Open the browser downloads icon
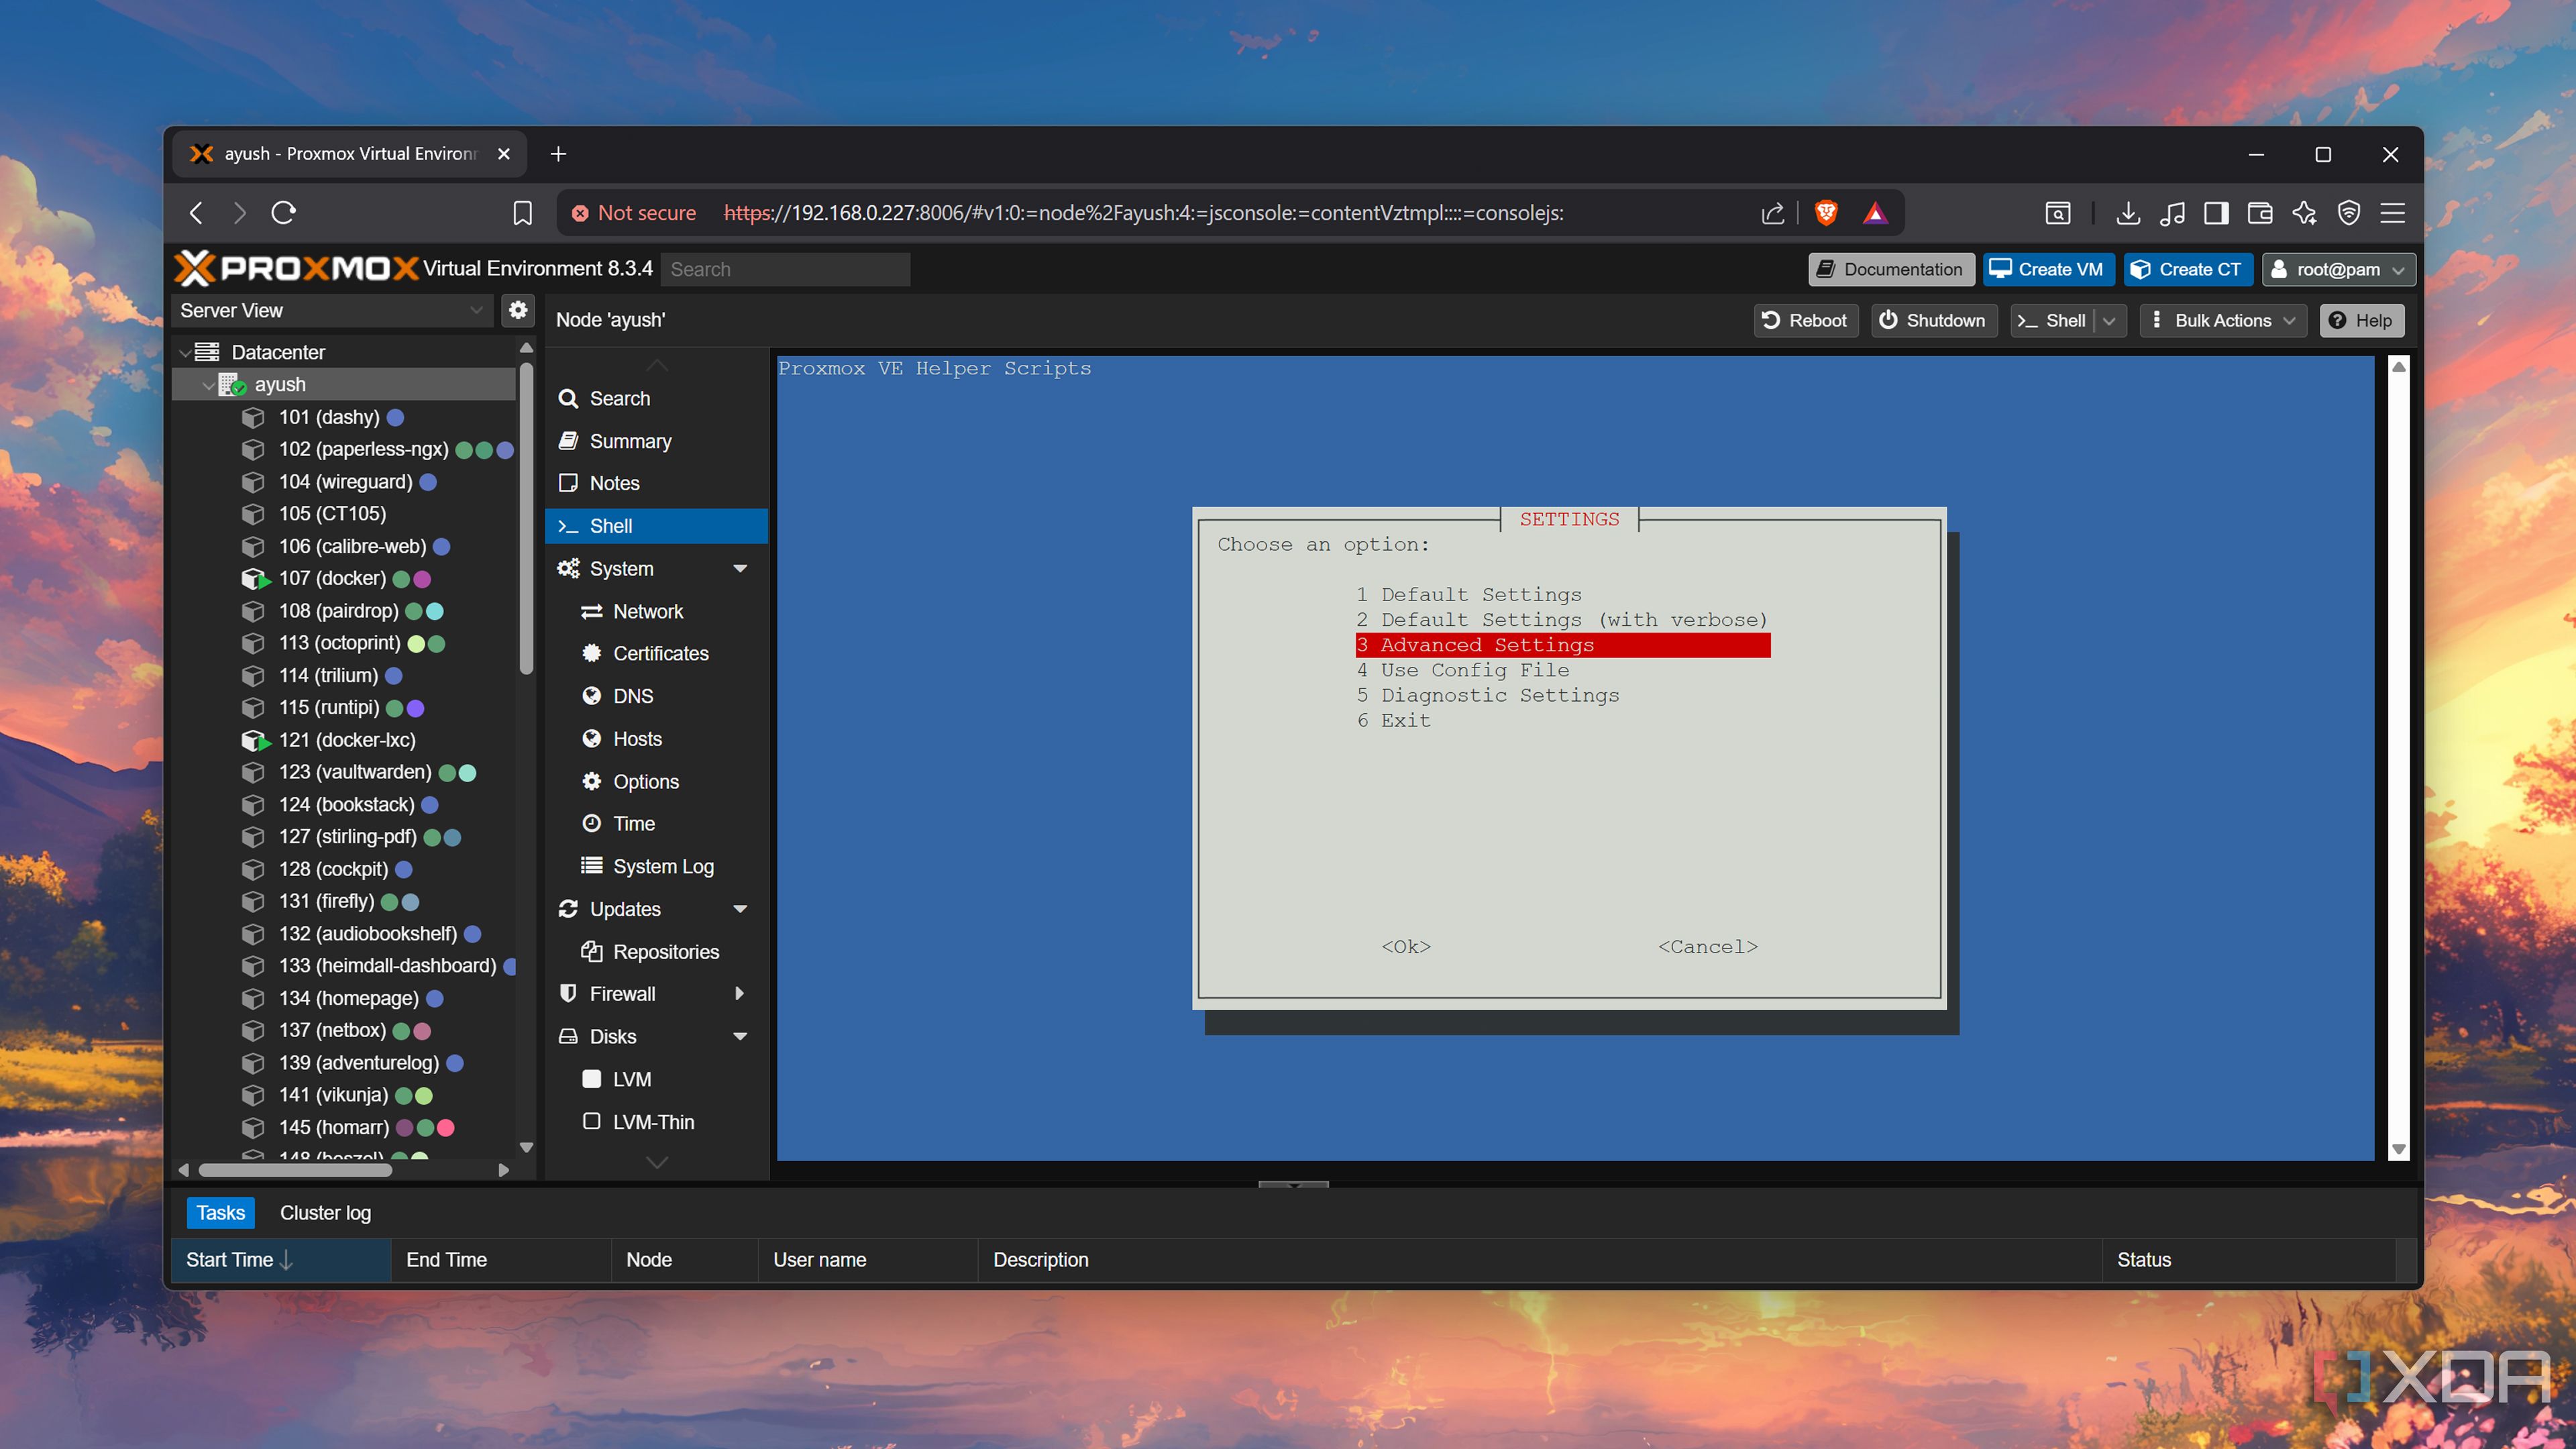This screenshot has width=2576, height=1449. click(2128, 212)
